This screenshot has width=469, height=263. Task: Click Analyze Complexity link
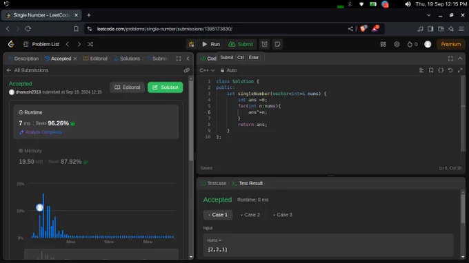tap(41, 132)
